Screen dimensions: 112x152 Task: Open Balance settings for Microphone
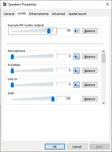[90, 56]
